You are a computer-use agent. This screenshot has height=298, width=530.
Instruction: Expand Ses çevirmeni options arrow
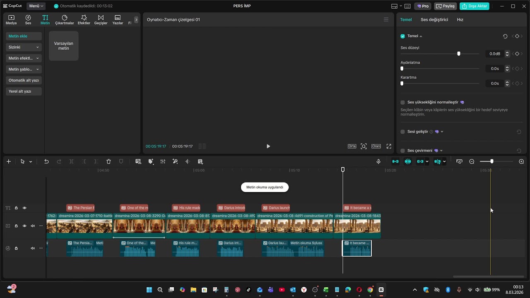point(441,151)
